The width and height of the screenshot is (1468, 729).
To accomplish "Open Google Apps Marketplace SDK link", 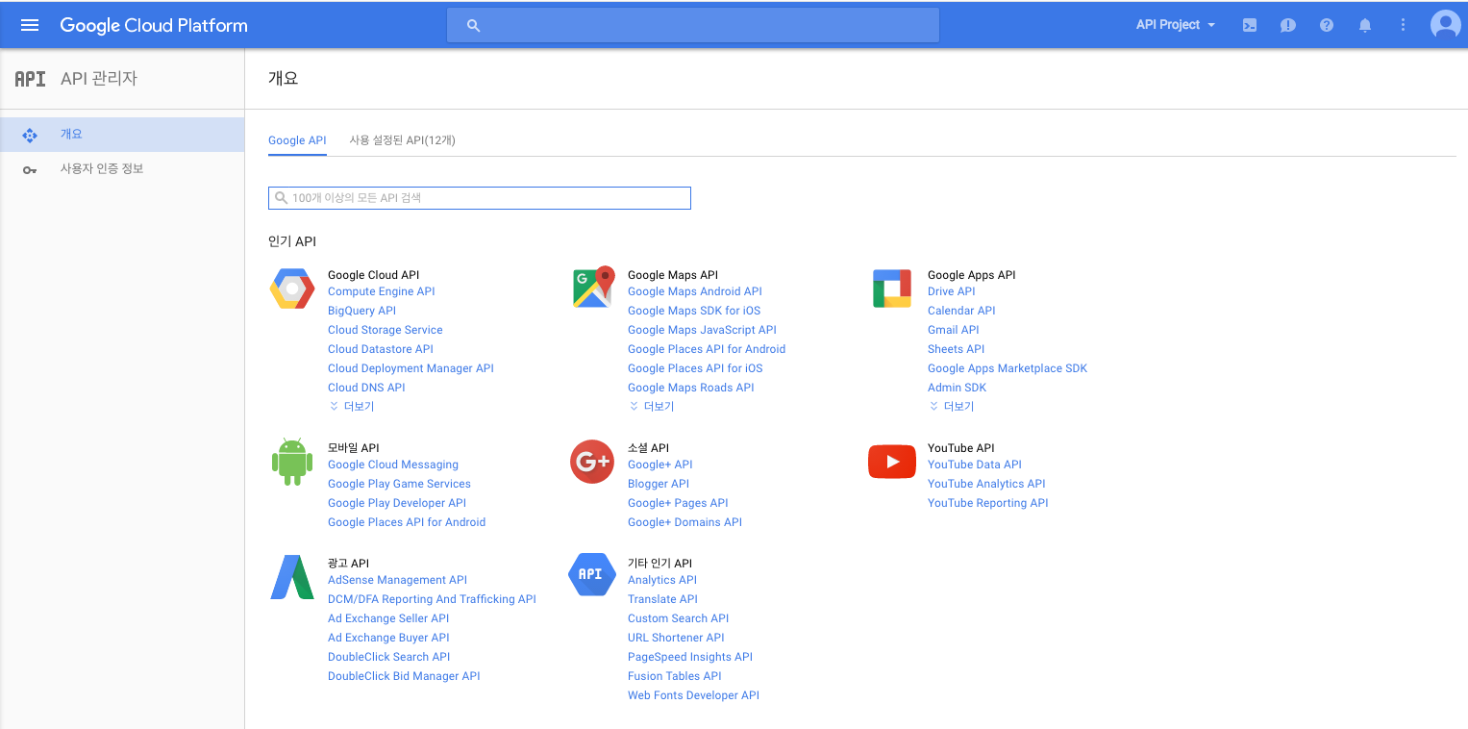I will point(1008,368).
